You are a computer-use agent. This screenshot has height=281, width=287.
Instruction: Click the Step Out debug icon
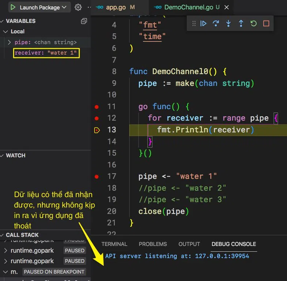(241, 23)
